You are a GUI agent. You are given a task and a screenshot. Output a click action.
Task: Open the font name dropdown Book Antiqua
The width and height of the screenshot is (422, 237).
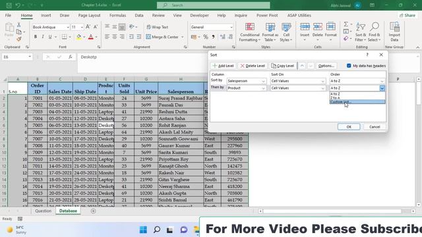pos(67,27)
